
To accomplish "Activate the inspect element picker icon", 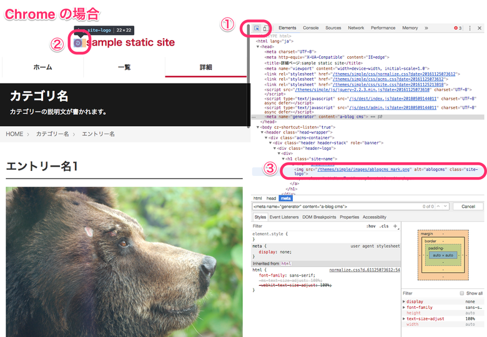I will coord(257,28).
